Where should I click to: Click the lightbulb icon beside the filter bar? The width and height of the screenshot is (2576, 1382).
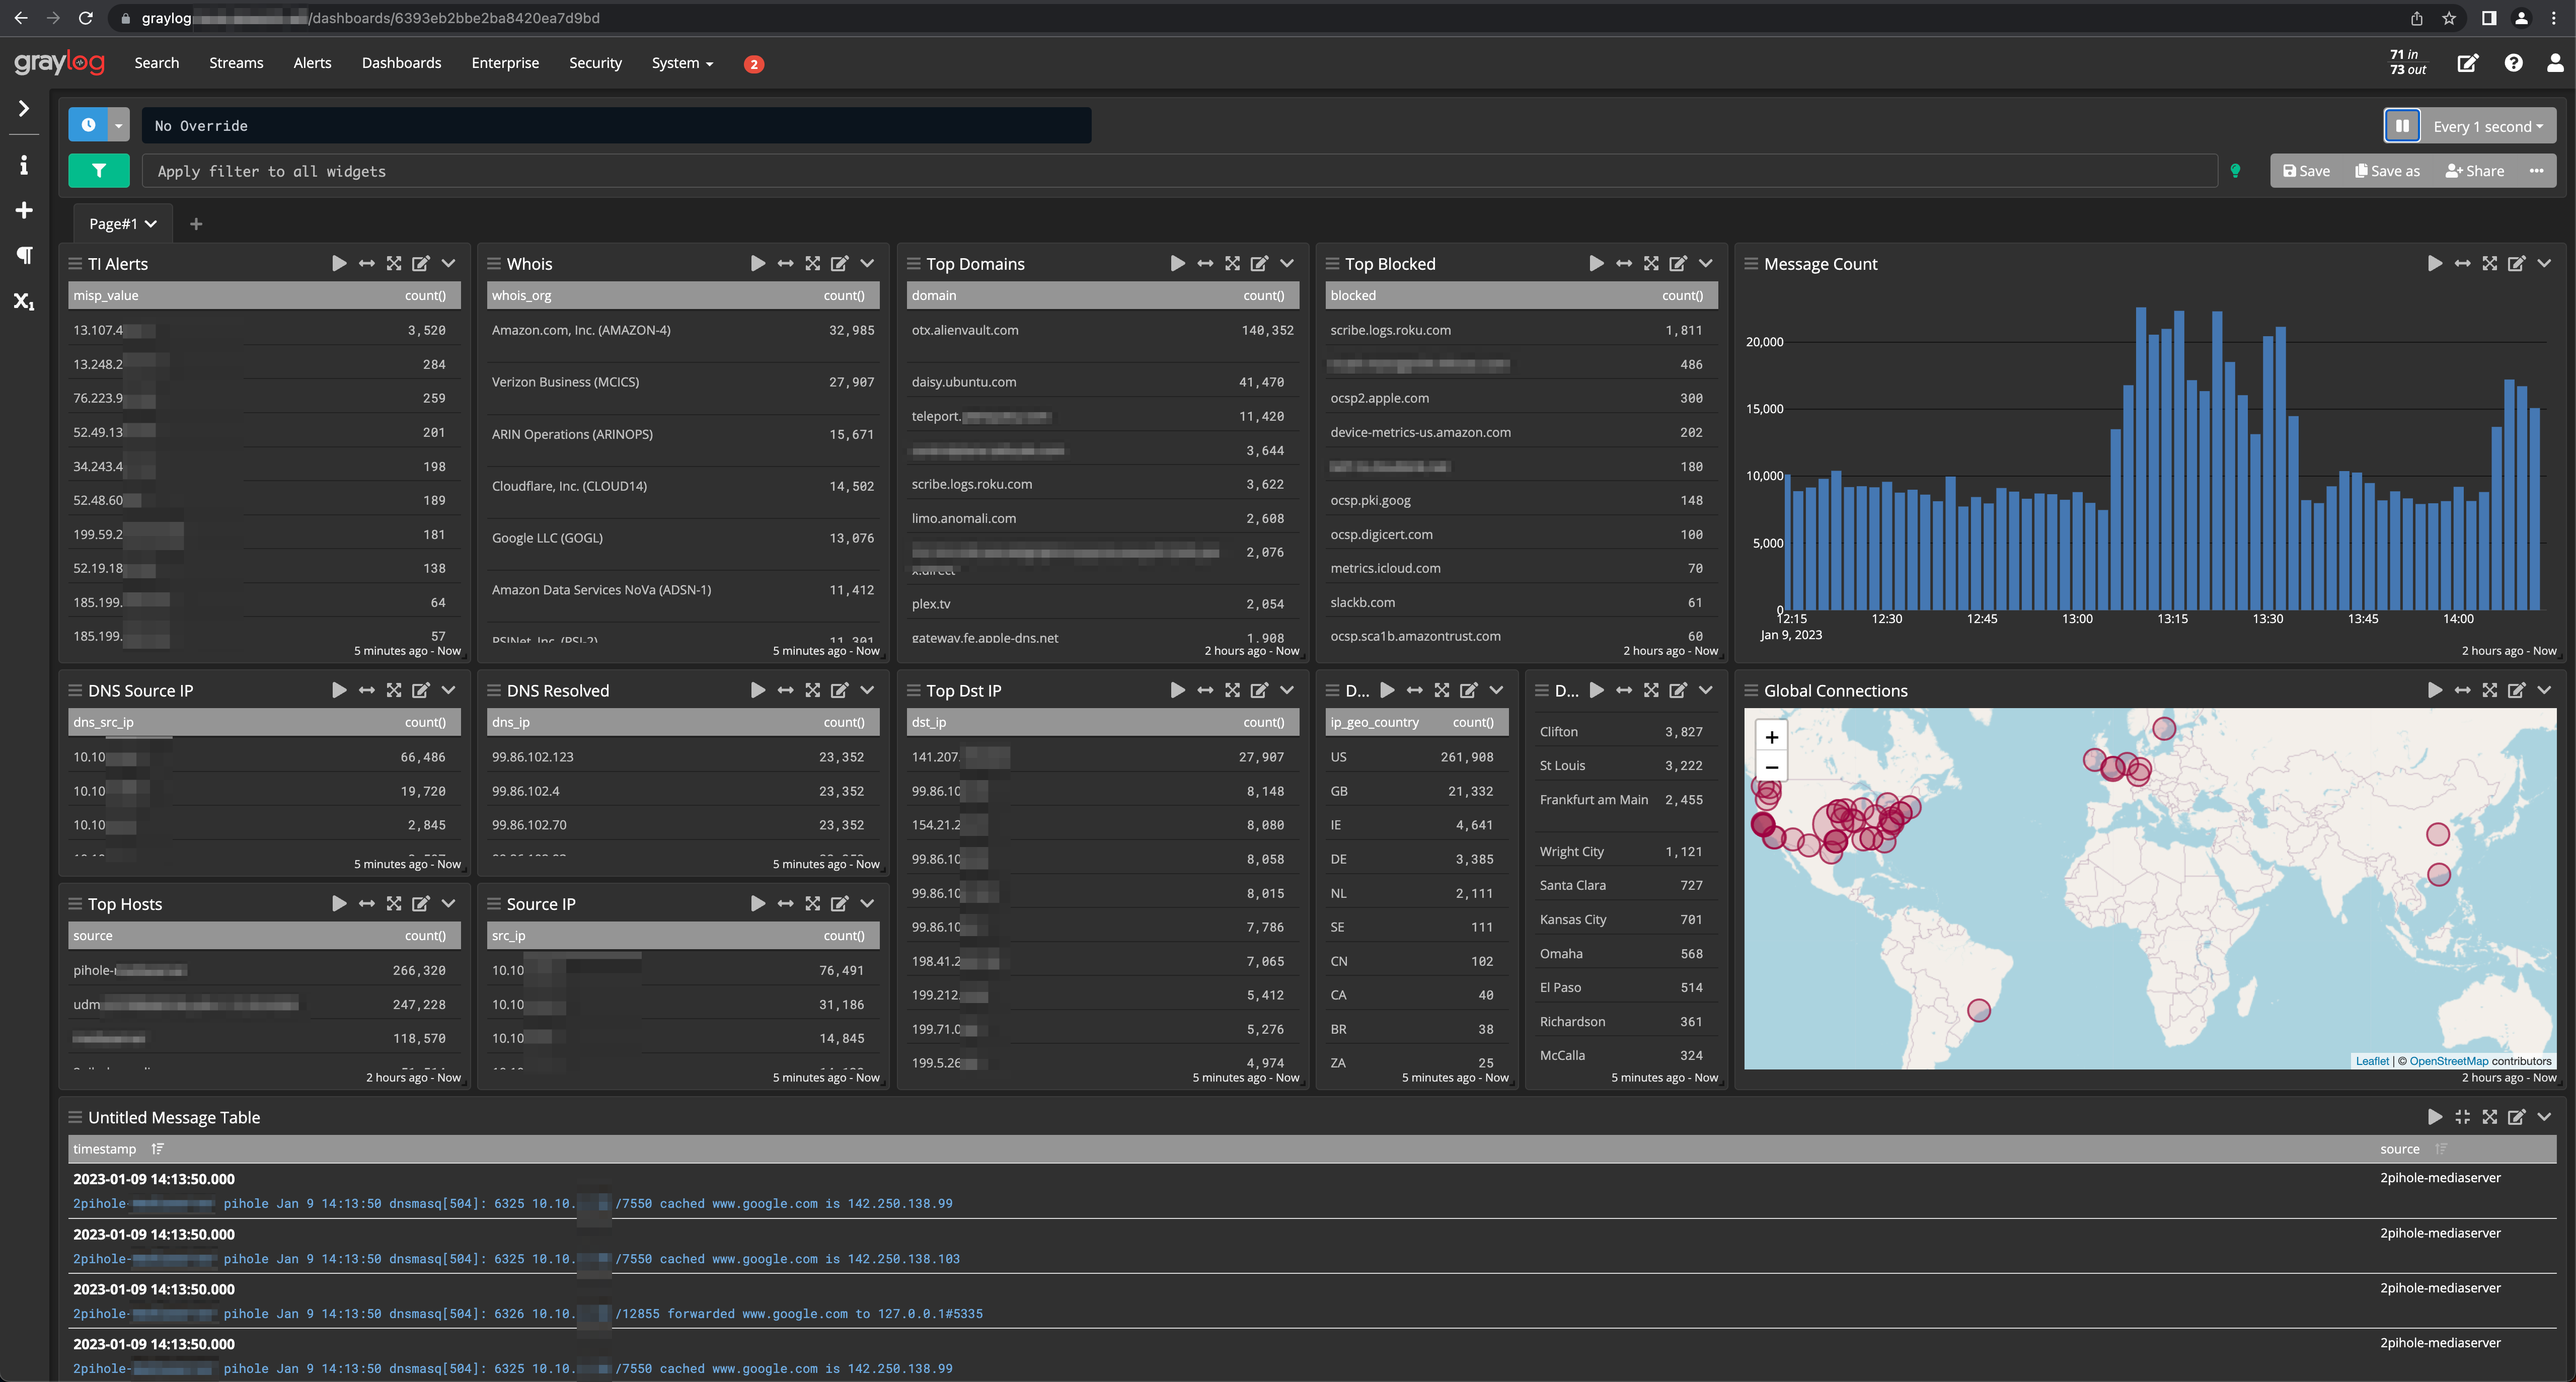point(2236,170)
